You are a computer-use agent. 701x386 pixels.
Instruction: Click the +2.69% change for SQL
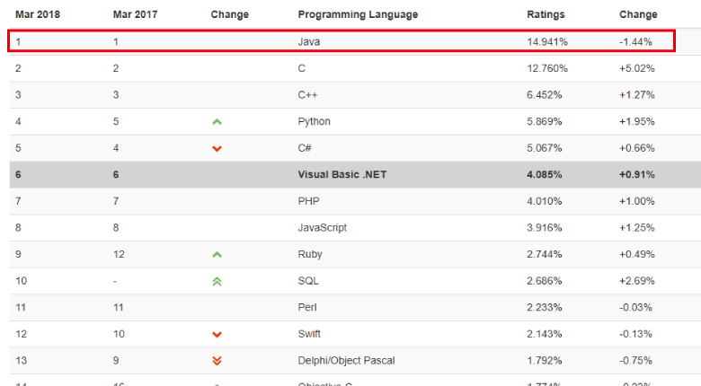(636, 281)
